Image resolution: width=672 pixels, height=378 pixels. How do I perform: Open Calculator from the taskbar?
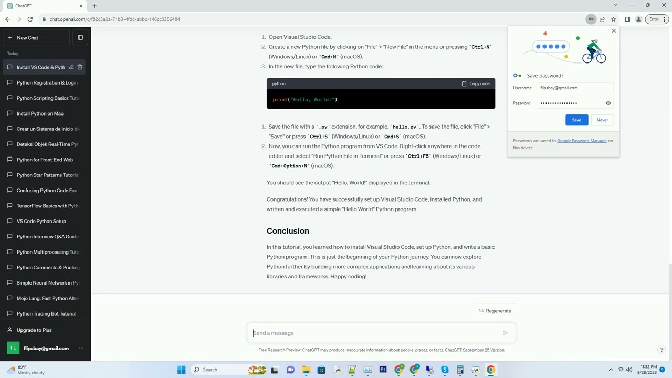pyautogui.click(x=460, y=370)
